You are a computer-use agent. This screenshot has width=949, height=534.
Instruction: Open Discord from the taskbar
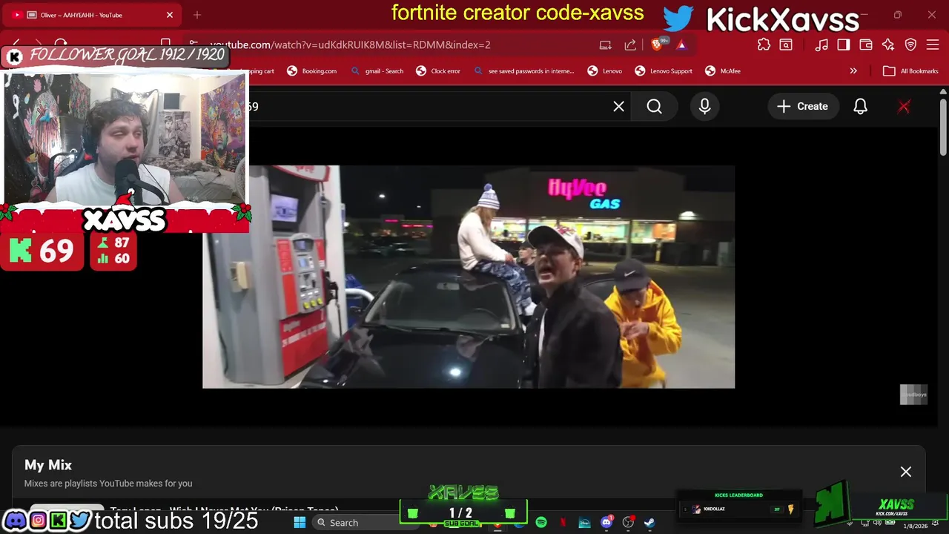pyautogui.click(x=606, y=522)
